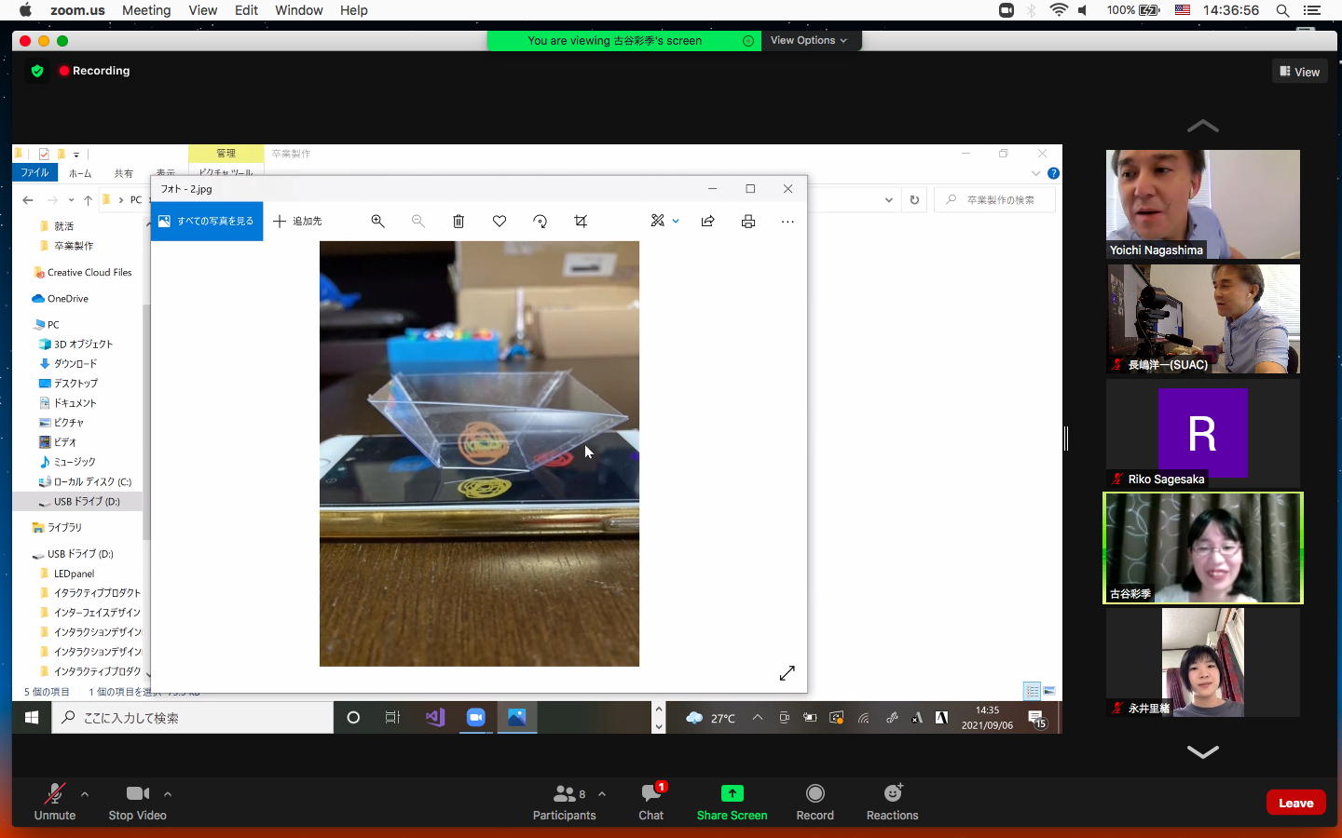Viewport: 1342px width, 838px height.
Task: Switch to Zoom on the Windows taskbar
Action: (x=475, y=718)
